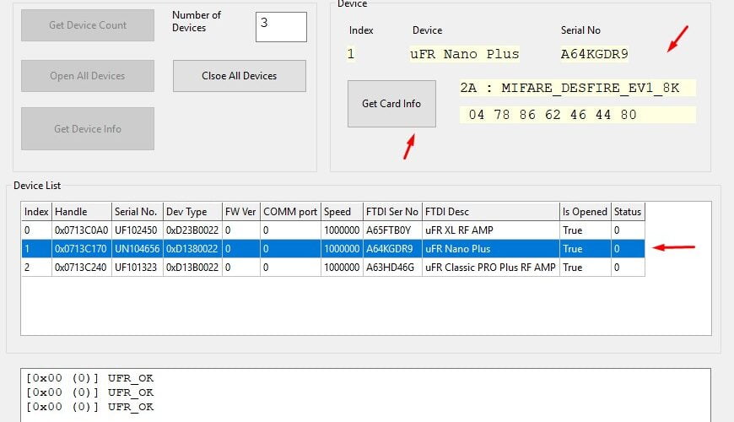Sort by the Is Opened column header
The height and width of the screenshot is (422, 734).
[586, 212]
